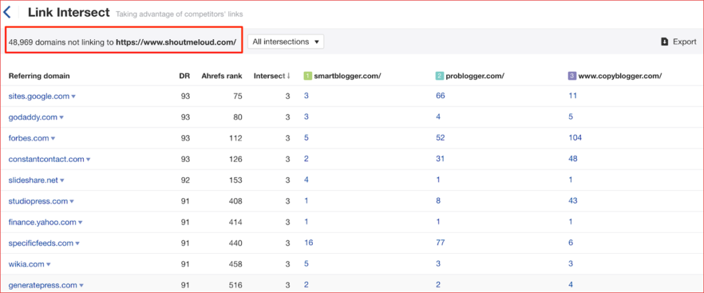Open the All intersections dropdown
704x293 pixels.
point(285,42)
